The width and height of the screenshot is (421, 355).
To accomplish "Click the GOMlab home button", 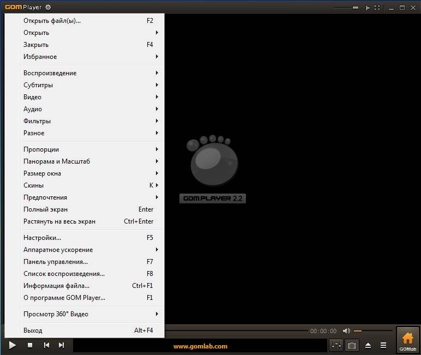I will (407, 340).
